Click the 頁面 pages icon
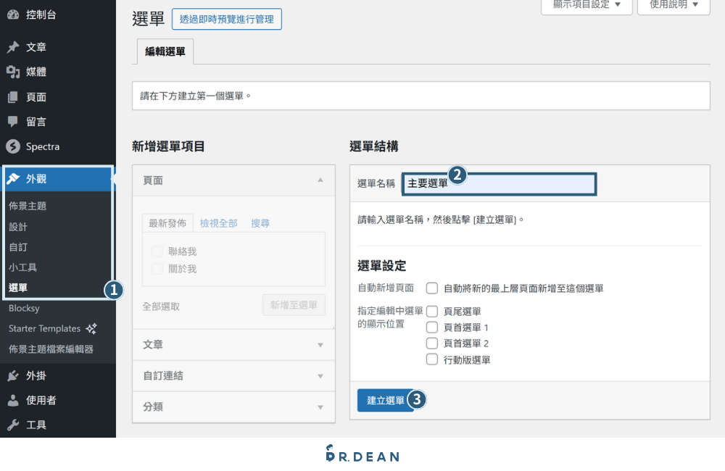This screenshot has height=471, width=725. tap(13, 97)
